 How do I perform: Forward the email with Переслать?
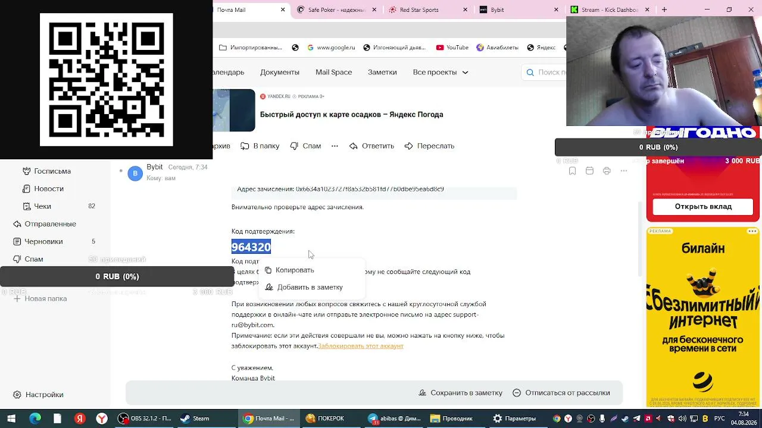click(x=429, y=146)
